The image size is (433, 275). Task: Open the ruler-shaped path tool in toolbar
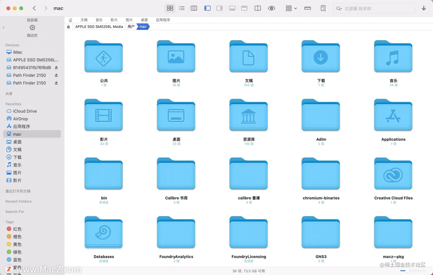pyautogui.click(x=308, y=8)
